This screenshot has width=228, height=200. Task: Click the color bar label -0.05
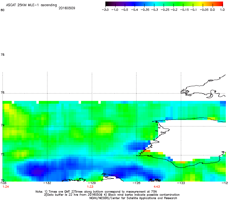click(204, 10)
